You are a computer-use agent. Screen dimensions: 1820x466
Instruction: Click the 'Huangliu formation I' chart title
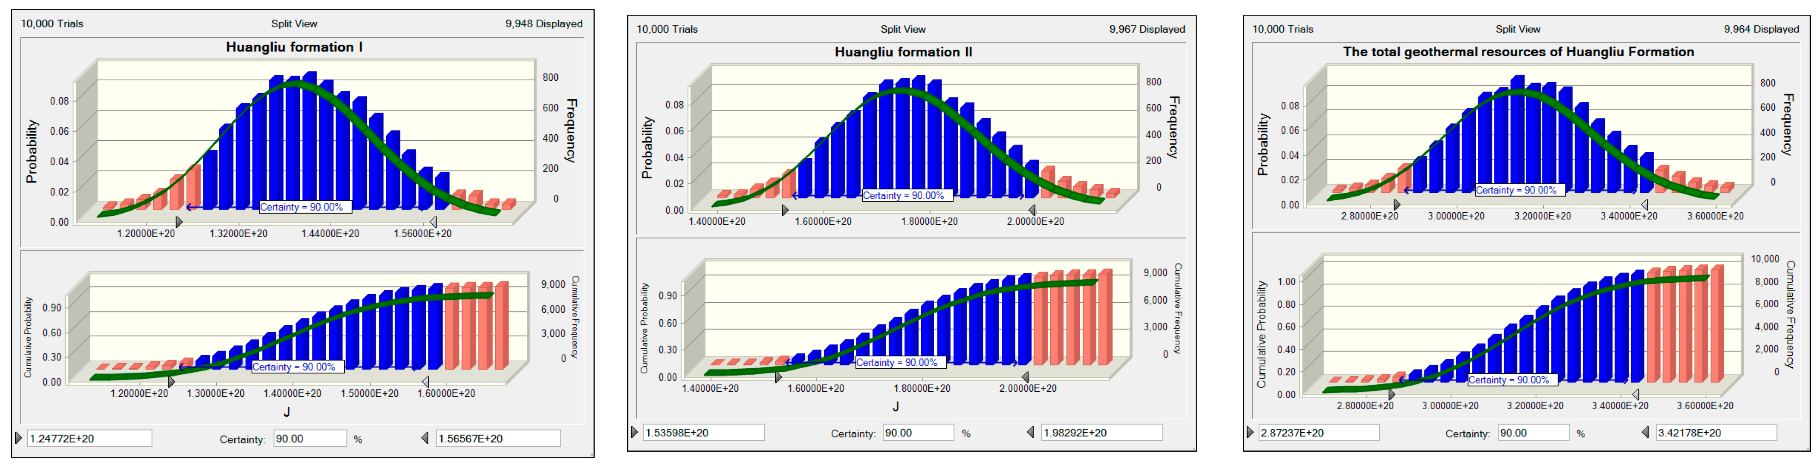click(x=295, y=47)
